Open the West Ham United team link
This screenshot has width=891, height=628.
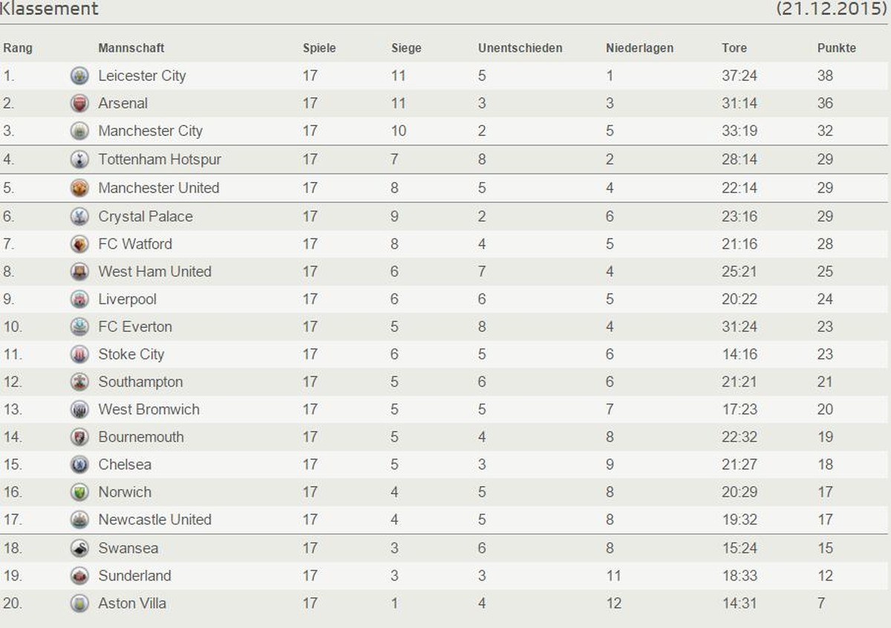point(154,271)
